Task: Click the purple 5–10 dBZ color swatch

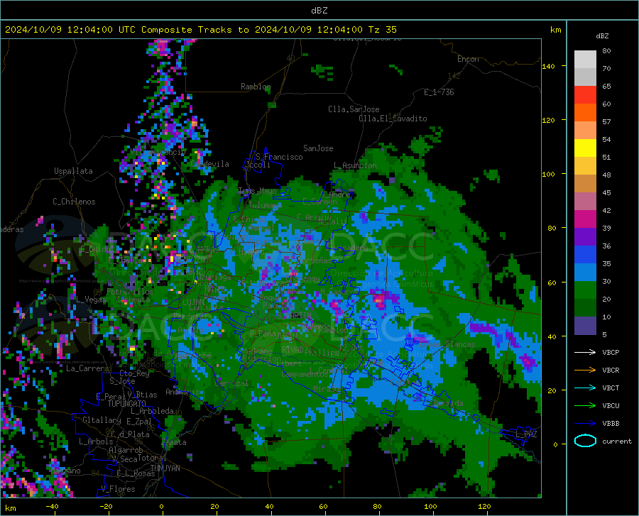Action: pos(585,326)
